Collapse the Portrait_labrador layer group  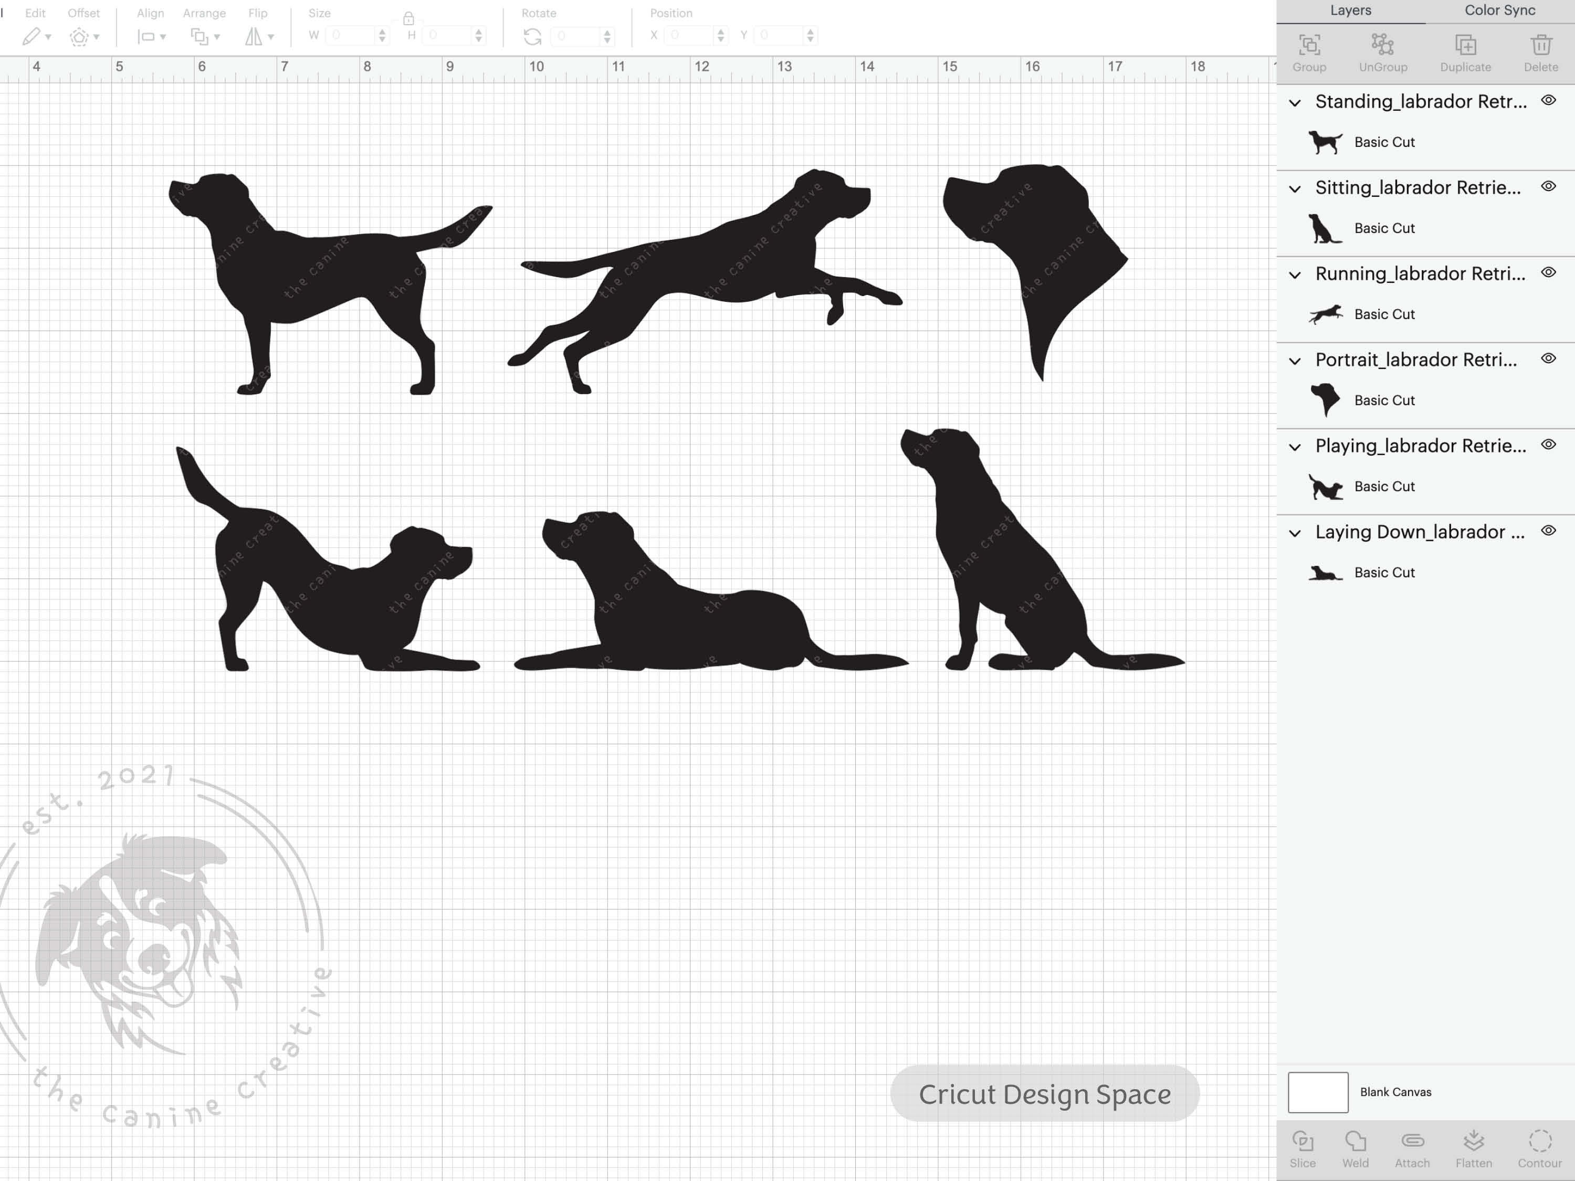[x=1295, y=362]
